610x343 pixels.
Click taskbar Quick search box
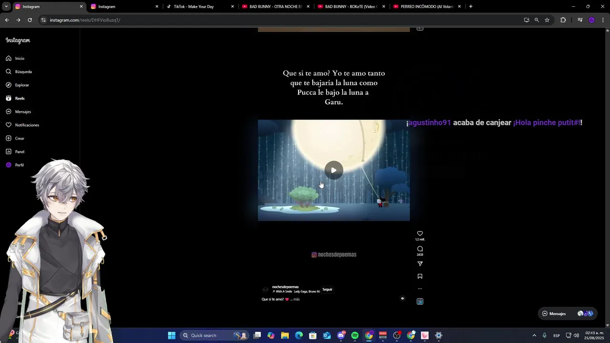coord(214,335)
